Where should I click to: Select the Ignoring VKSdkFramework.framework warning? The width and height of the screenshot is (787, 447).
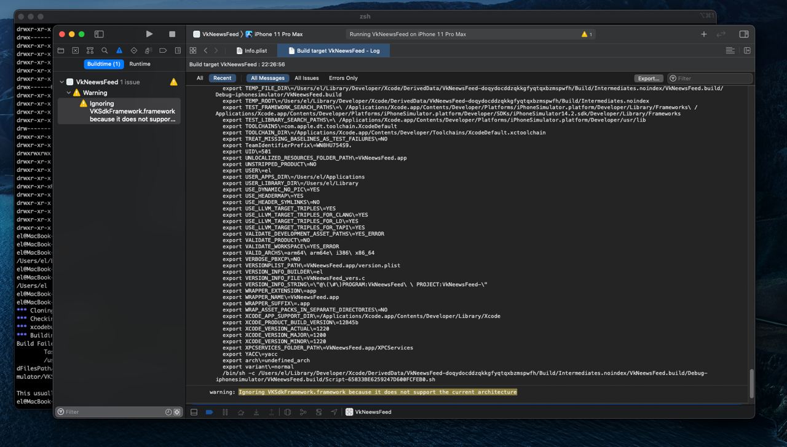tap(119, 111)
